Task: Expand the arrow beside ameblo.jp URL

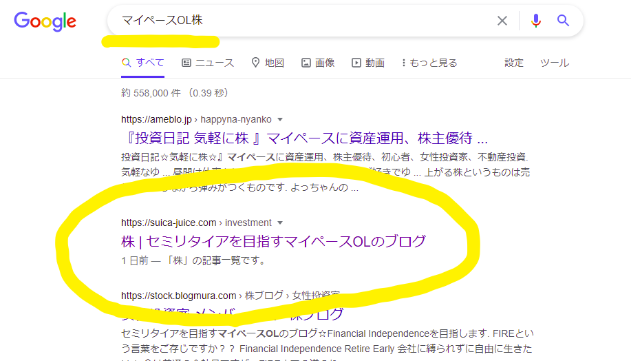Action: point(280,119)
